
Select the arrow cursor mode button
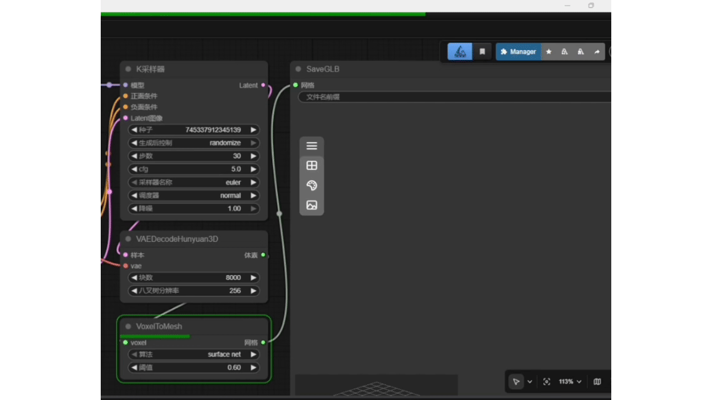516,381
